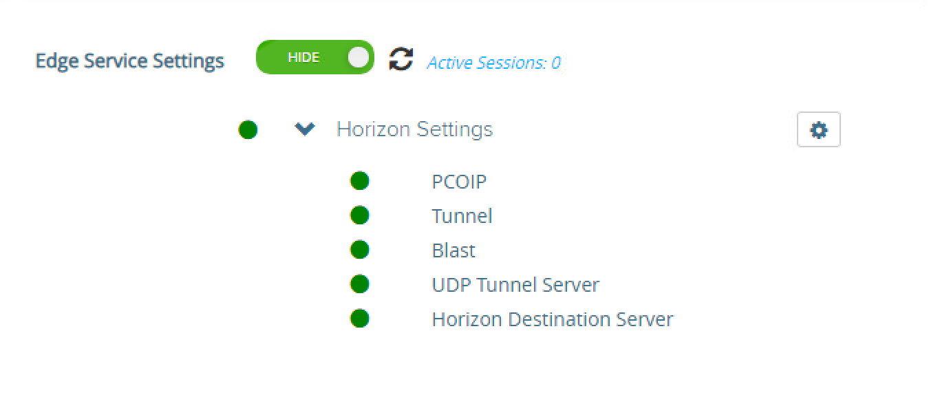
Task: Click the white knob on the HIDE switch
Action: 358,58
